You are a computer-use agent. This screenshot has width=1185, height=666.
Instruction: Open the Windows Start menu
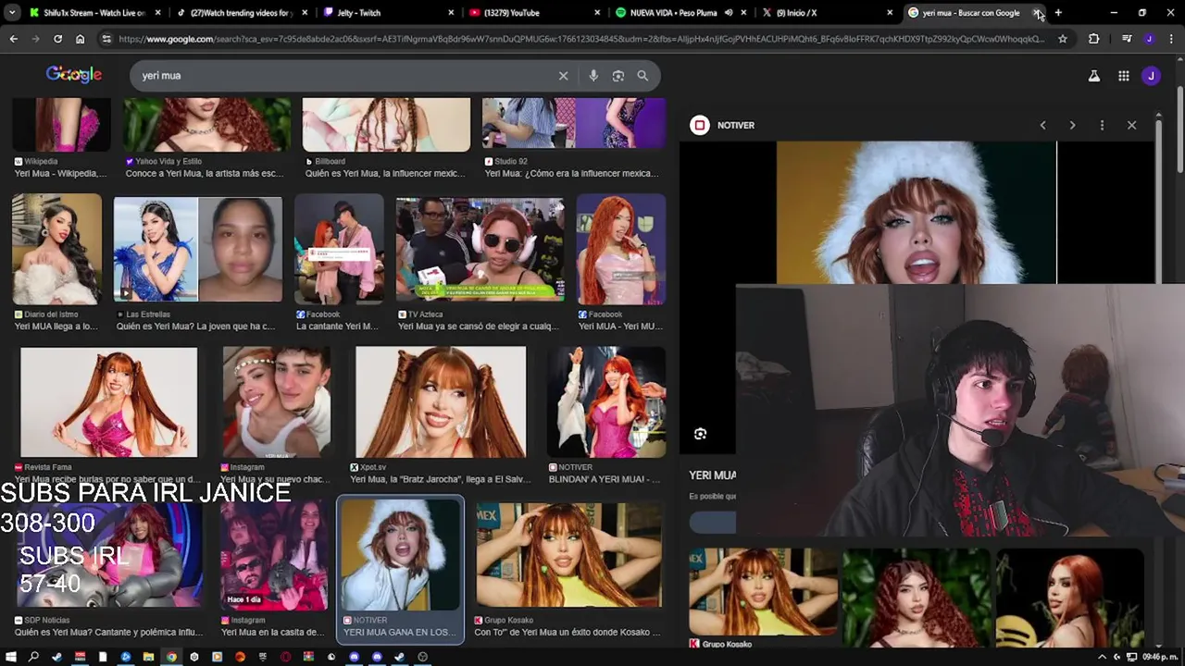11,657
